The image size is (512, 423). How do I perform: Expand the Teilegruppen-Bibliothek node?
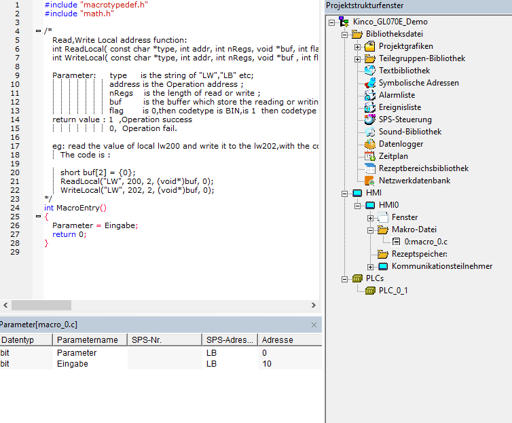coord(358,59)
